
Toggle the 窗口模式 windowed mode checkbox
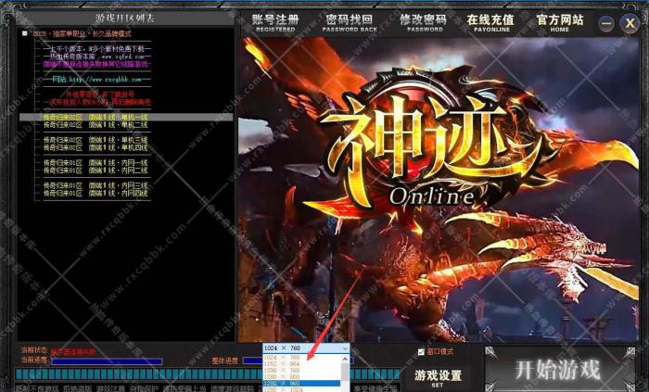pyautogui.click(x=420, y=352)
